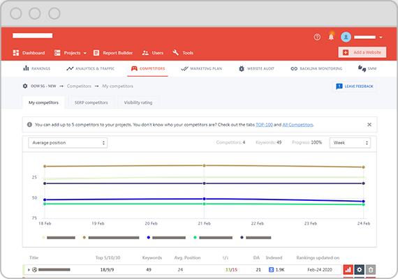
Task: Expand the first competitor table row
Action: point(29,270)
